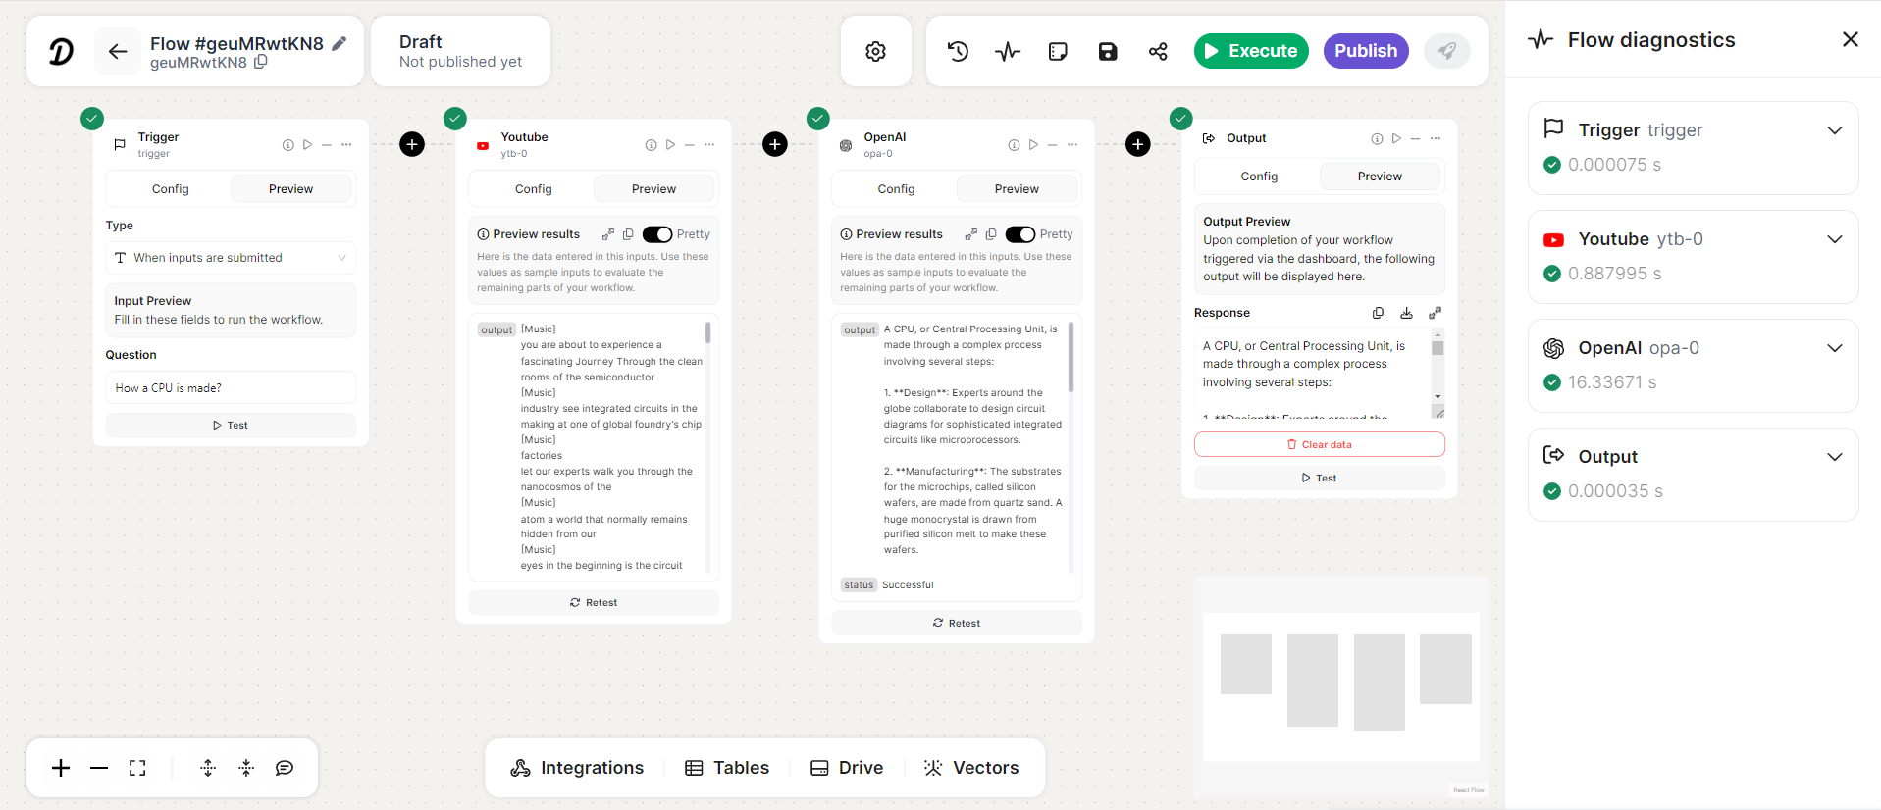The height and width of the screenshot is (810, 1881).
Task: Expand the OpenAI opa-0 diagnostics entry
Action: click(1834, 348)
